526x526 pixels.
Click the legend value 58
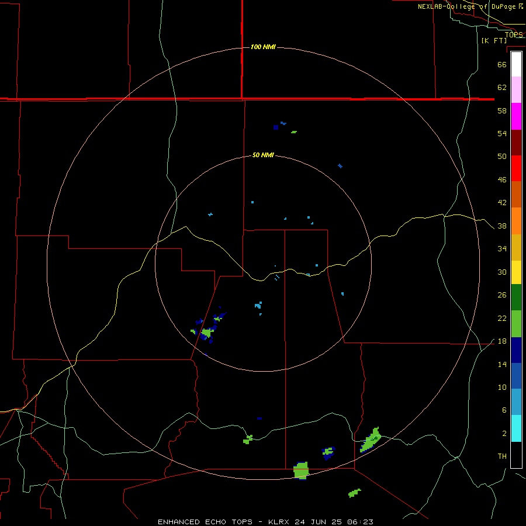(x=502, y=110)
